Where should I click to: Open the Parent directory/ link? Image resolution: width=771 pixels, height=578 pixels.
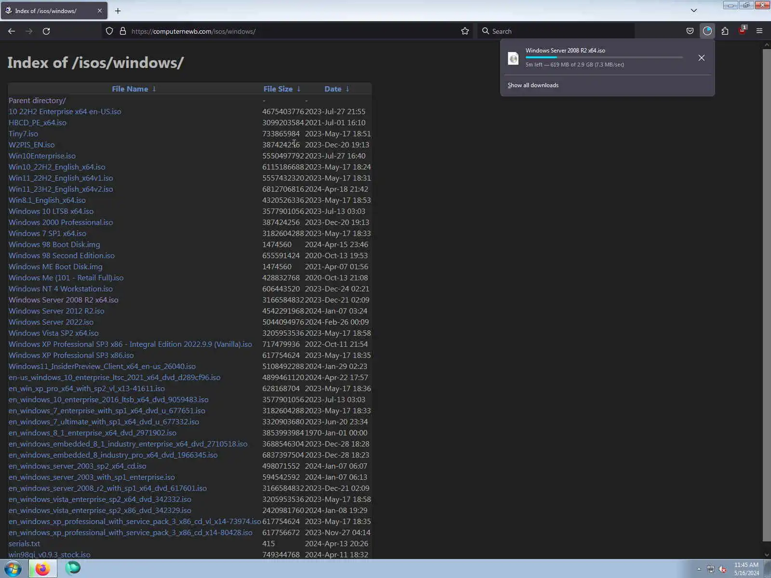(x=37, y=101)
